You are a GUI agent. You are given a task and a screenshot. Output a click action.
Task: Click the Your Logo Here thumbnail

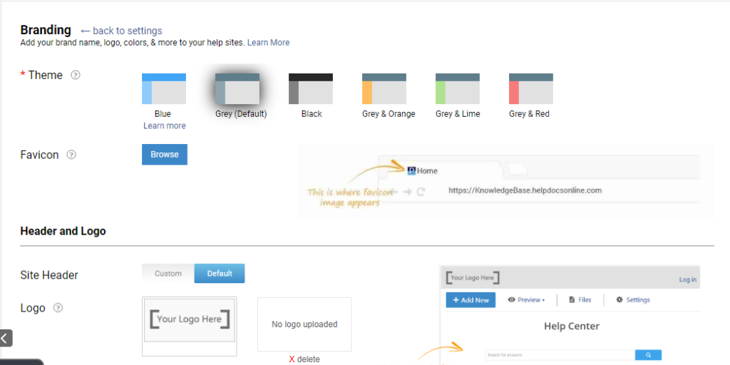[x=190, y=320]
